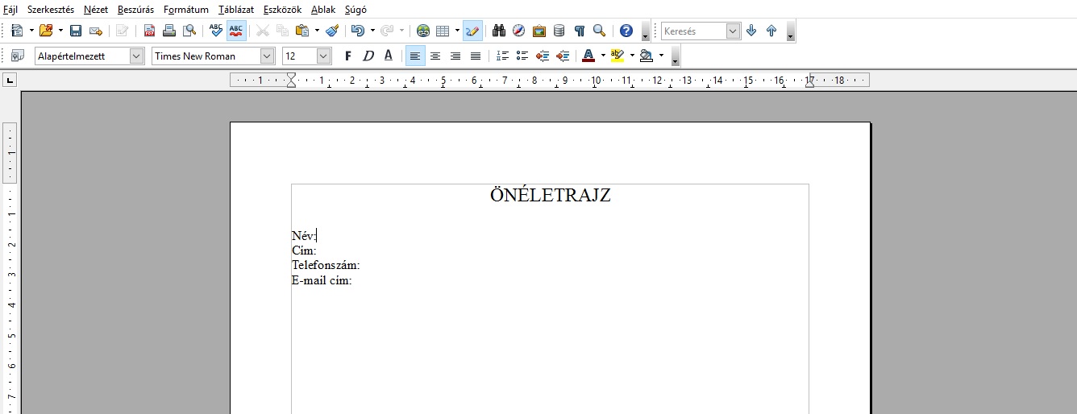Expand the Times New Roman font dropdown
The height and width of the screenshot is (414, 1077).
[x=267, y=56]
